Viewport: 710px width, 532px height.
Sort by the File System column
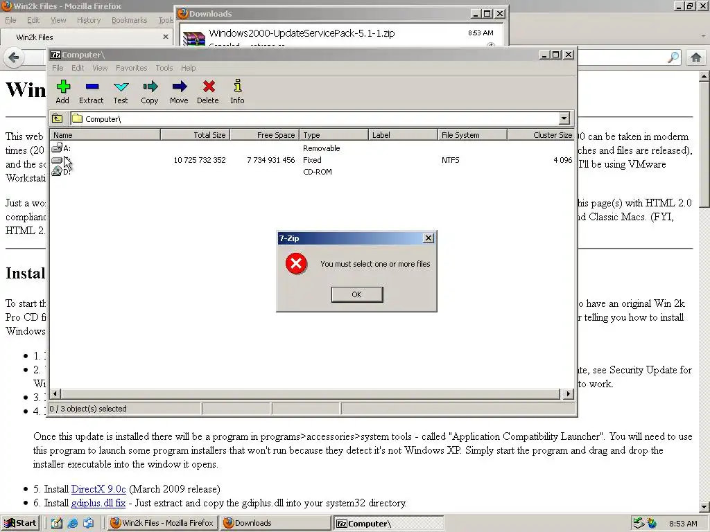pos(472,135)
